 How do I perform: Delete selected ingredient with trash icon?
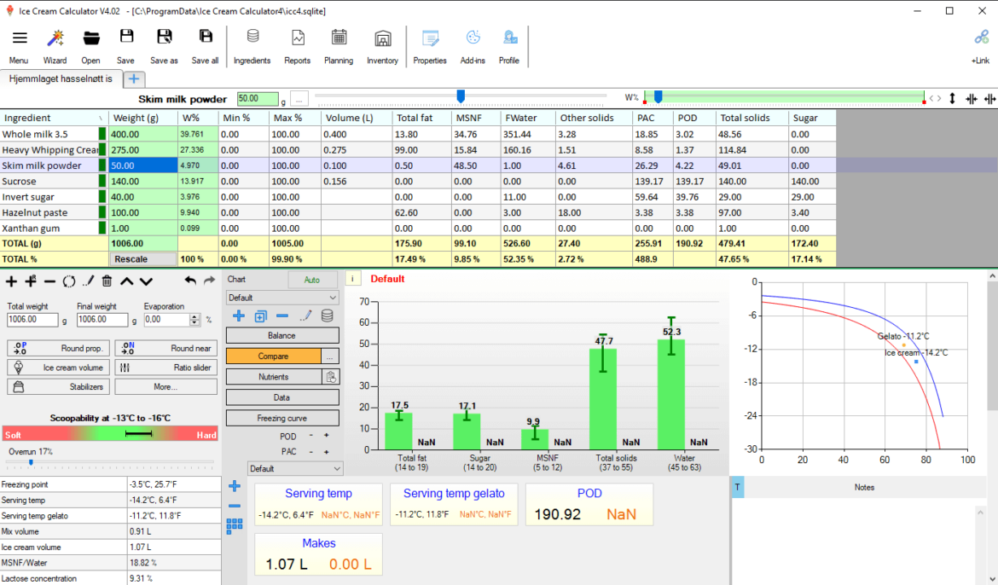(106, 281)
